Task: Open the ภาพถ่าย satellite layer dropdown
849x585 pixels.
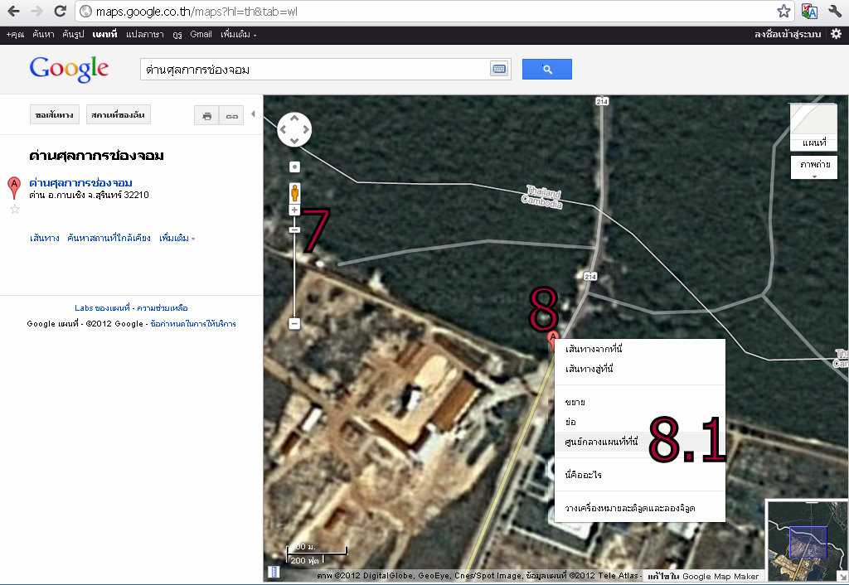Action: tap(814, 167)
